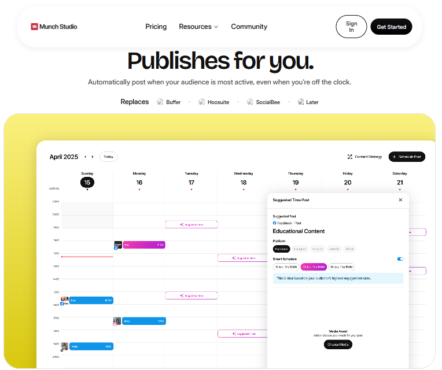Viewport: 442px width, 370px height.
Task: Click the Educational Content heading
Action: pyautogui.click(x=299, y=231)
